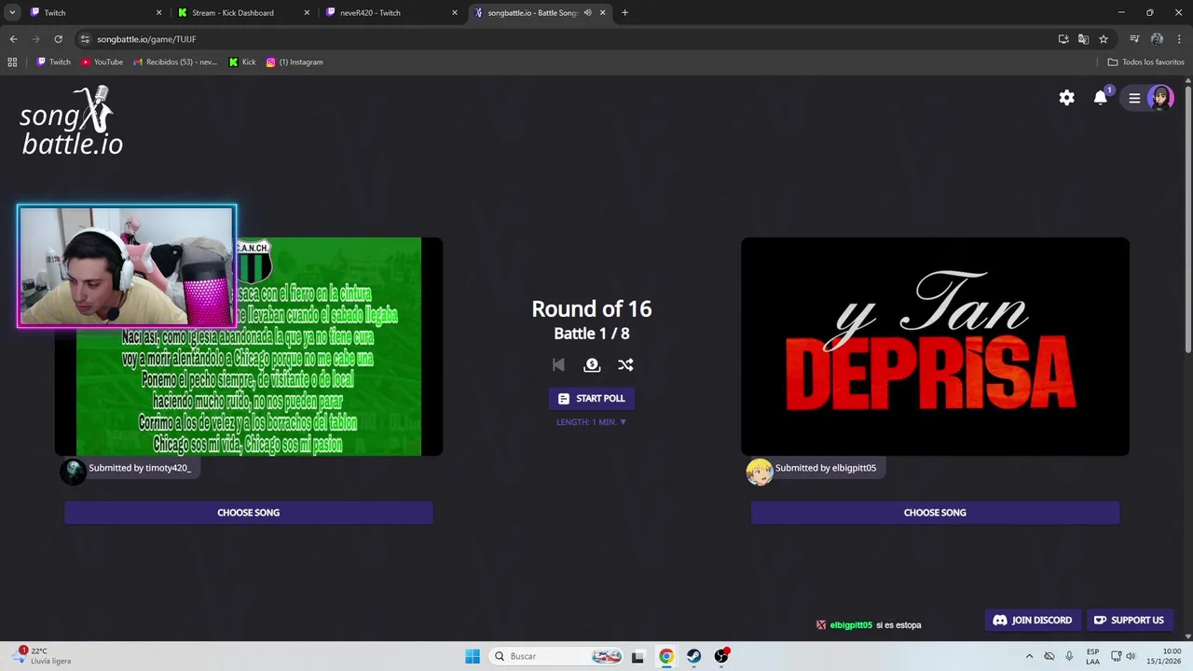Viewport: 1193px width, 671px height.
Task: Open the Kick bookmark
Action: [x=243, y=62]
